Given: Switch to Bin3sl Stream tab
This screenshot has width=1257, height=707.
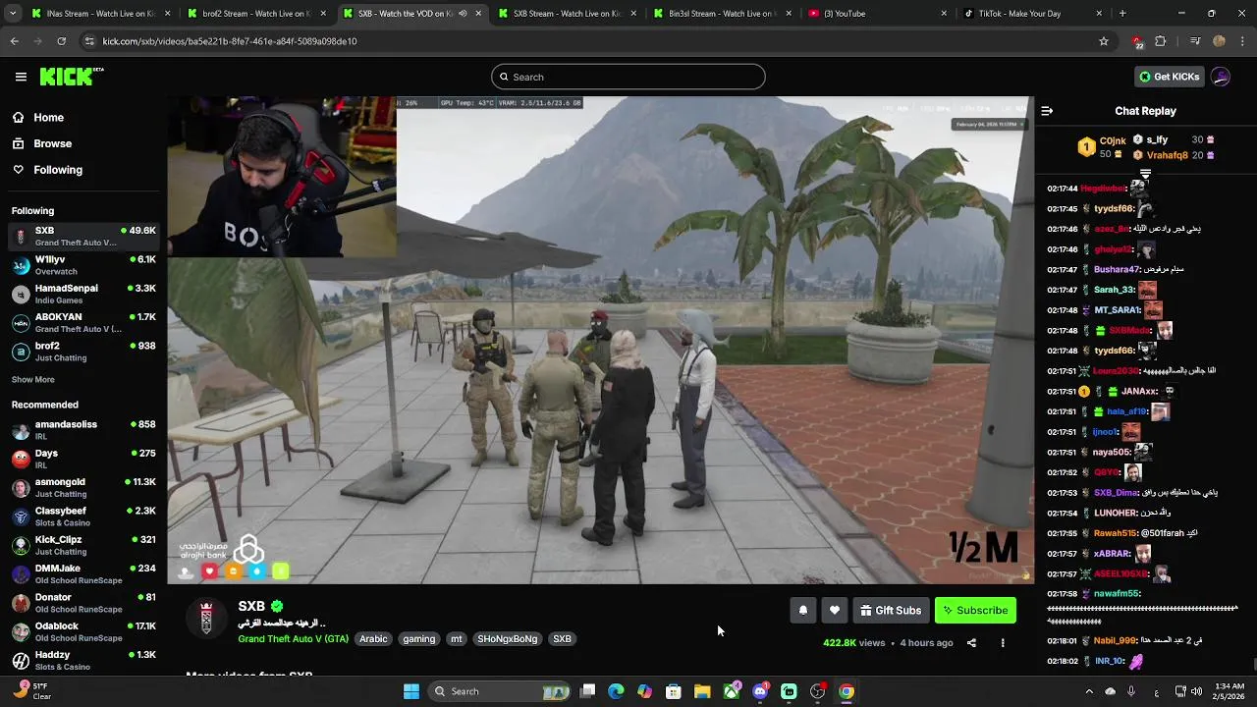Looking at the screenshot, I should click(x=722, y=14).
